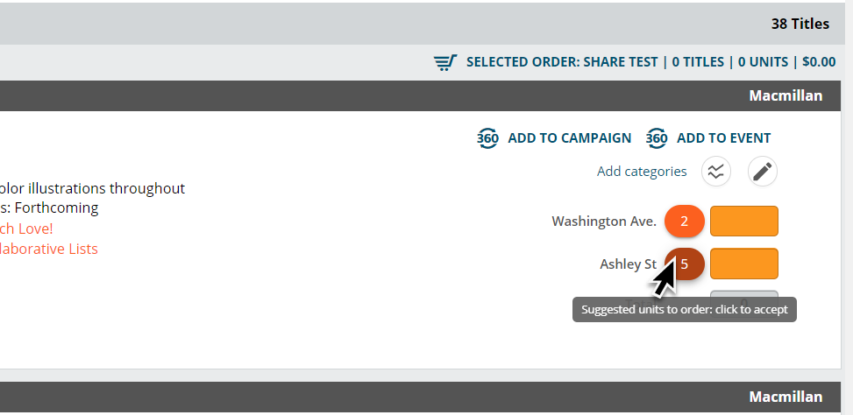This screenshot has width=853, height=415.
Task: Click the upper Macmillan publisher header bar
Action: [x=421, y=96]
